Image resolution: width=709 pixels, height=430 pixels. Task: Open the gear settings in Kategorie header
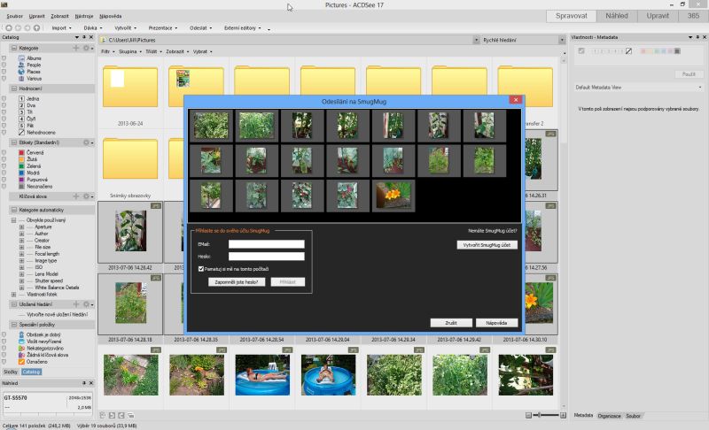86,48
